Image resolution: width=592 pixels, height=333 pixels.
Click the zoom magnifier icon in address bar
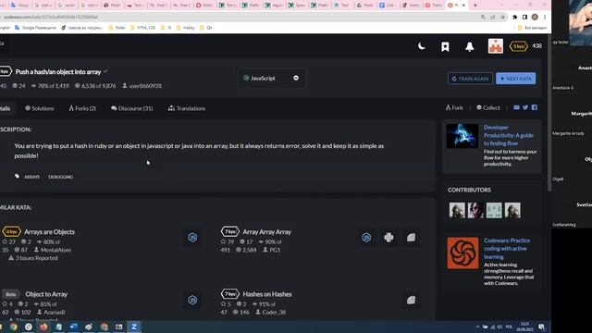click(483, 17)
